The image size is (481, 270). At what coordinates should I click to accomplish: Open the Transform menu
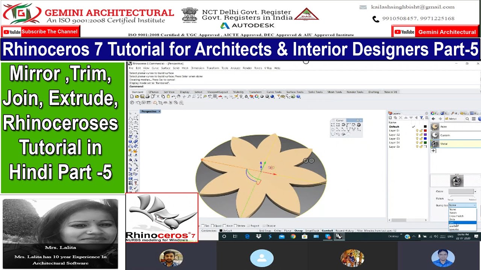click(x=213, y=68)
